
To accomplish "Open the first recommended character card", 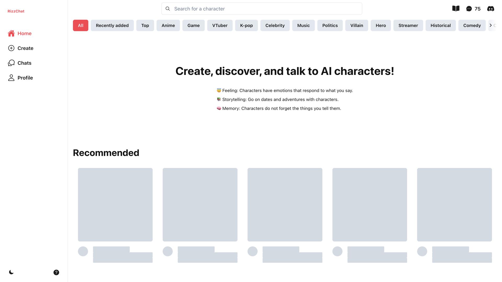I will coord(115,204).
